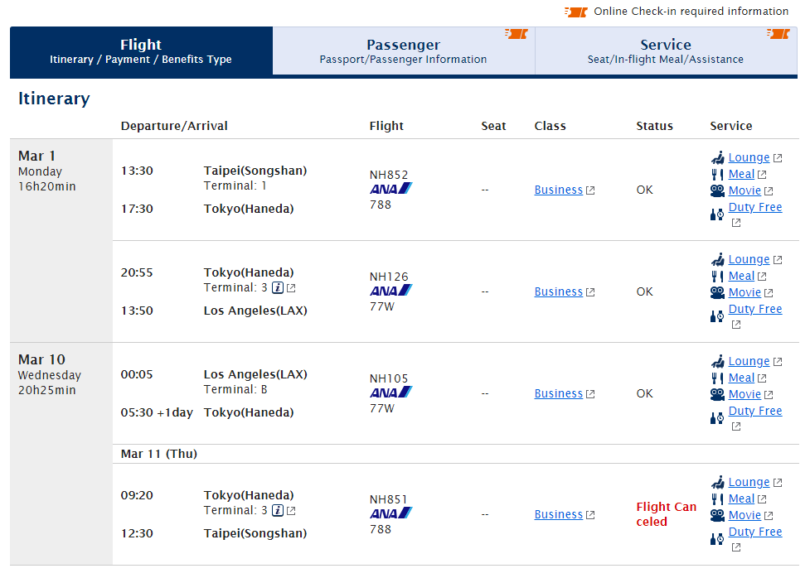This screenshot has height=578, width=810.
Task: Select the Flight itinerary tab
Action: pyautogui.click(x=141, y=51)
